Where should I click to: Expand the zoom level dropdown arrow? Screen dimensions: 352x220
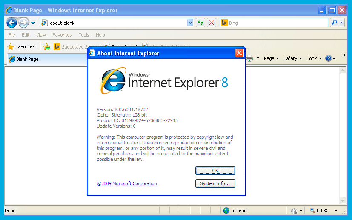click(336, 211)
